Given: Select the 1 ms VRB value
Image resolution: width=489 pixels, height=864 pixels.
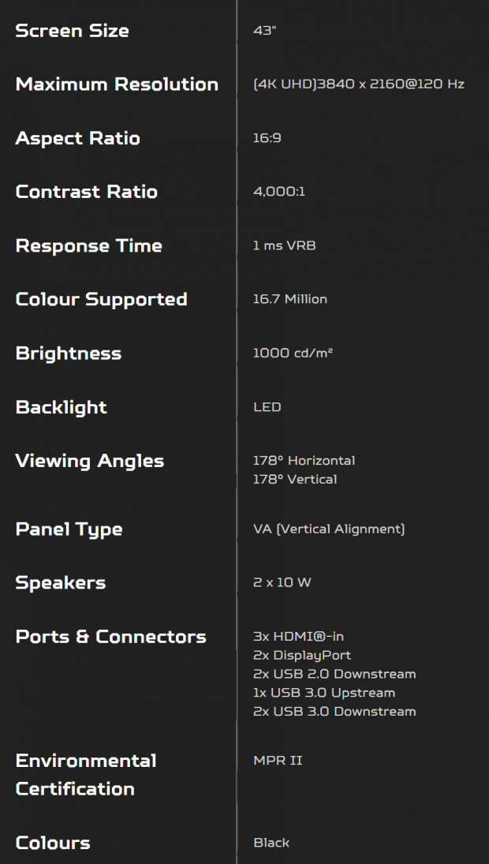Looking at the screenshot, I should coord(285,245).
